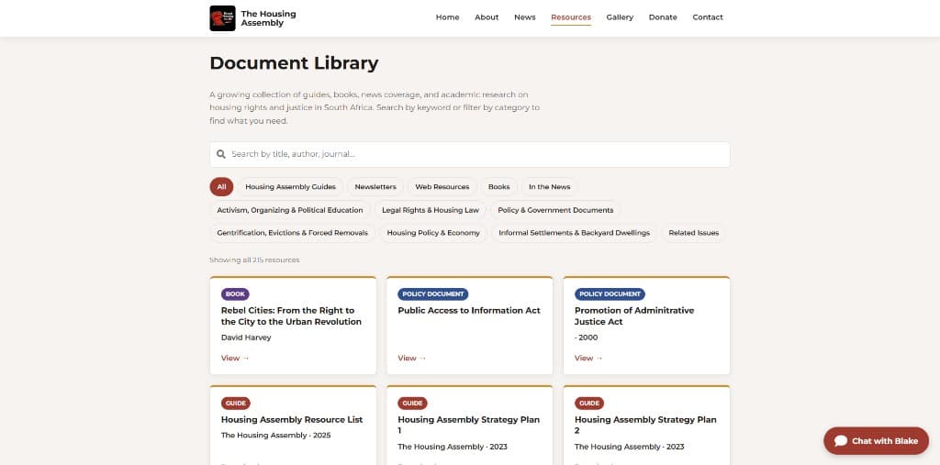Open the About menu item

point(487,17)
